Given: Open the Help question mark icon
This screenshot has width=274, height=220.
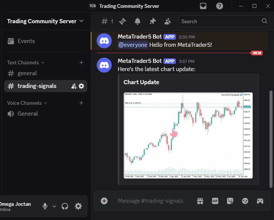Looking at the screenshot, I should pos(220,6).
